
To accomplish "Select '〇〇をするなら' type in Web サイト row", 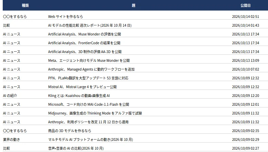I will tap(15, 17).
